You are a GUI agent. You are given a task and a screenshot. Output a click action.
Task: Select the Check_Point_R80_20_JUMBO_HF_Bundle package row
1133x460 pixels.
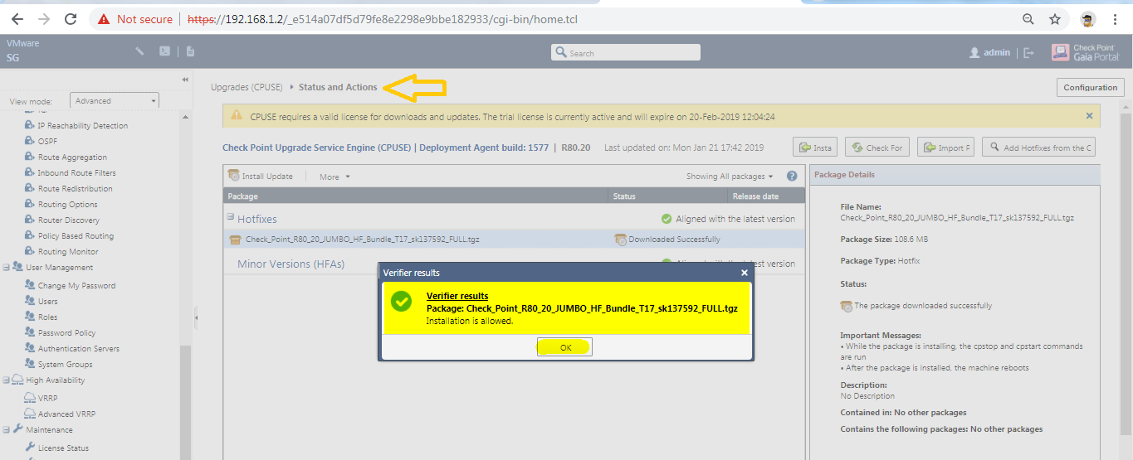(x=514, y=239)
